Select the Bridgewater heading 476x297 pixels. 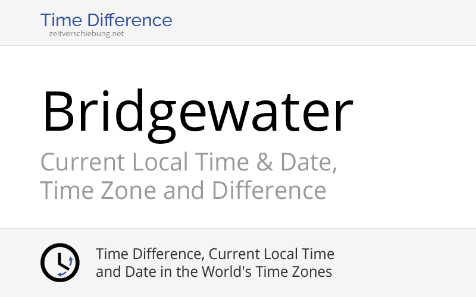pos(197,112)
